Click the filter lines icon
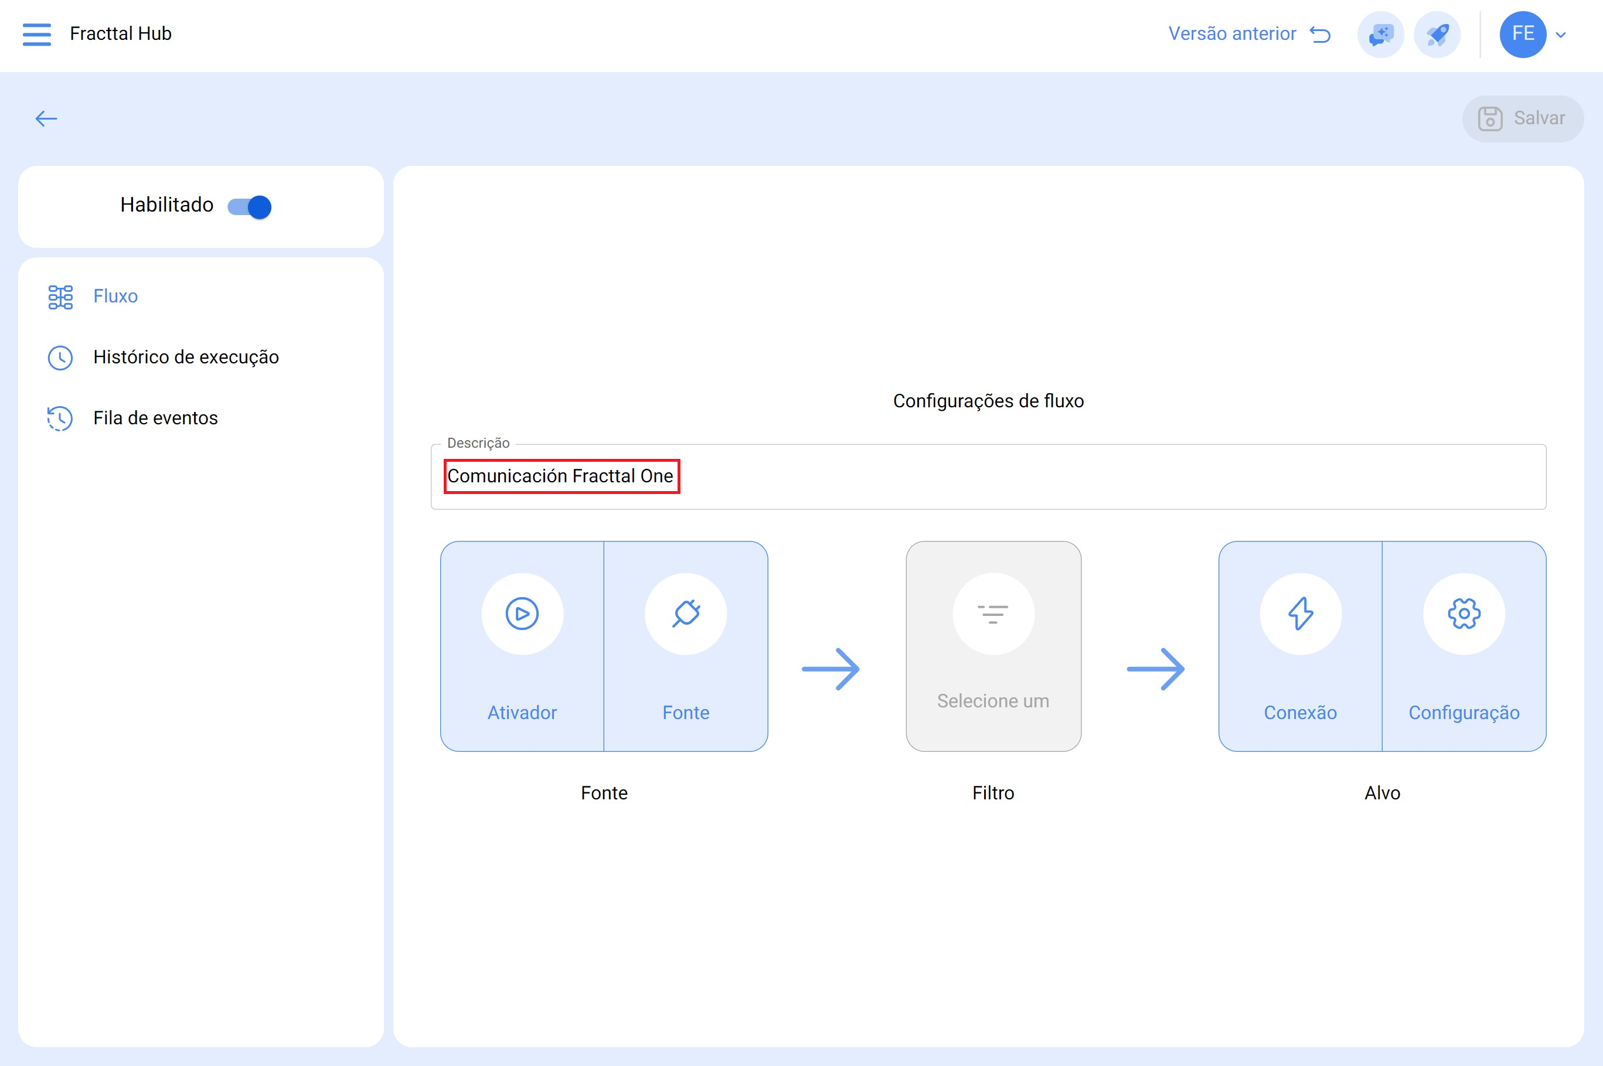The image size is (1603, 1066). point(993,614)
